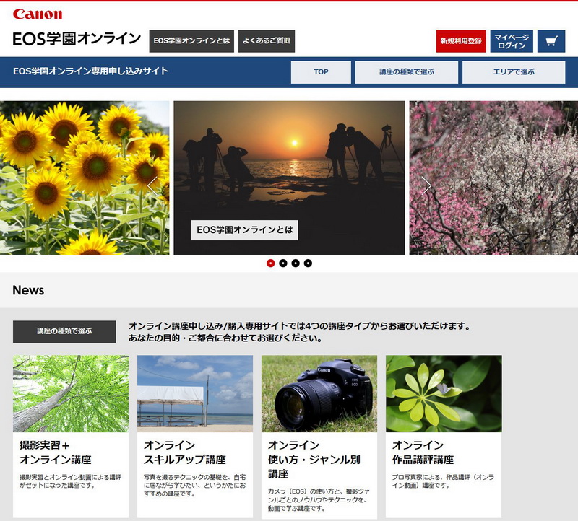The height and width of the screenshot is (521, 578).
Task: Click EOS学園オンライン site title
Action: (77, 39)
